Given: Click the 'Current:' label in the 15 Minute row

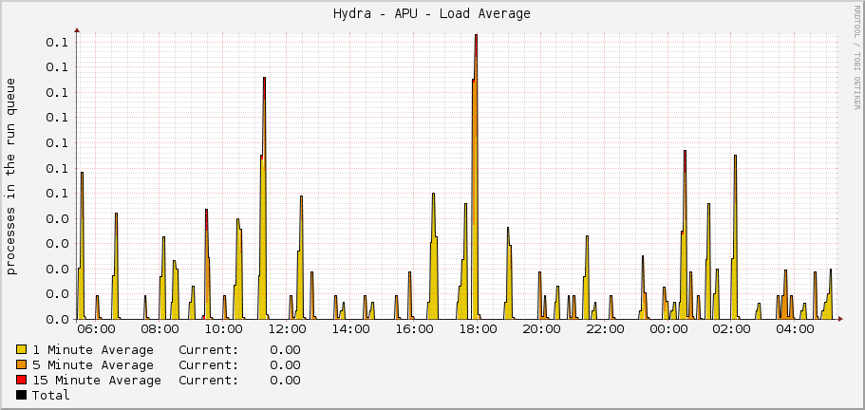Looking at the screenshot, I should (209, 381).
